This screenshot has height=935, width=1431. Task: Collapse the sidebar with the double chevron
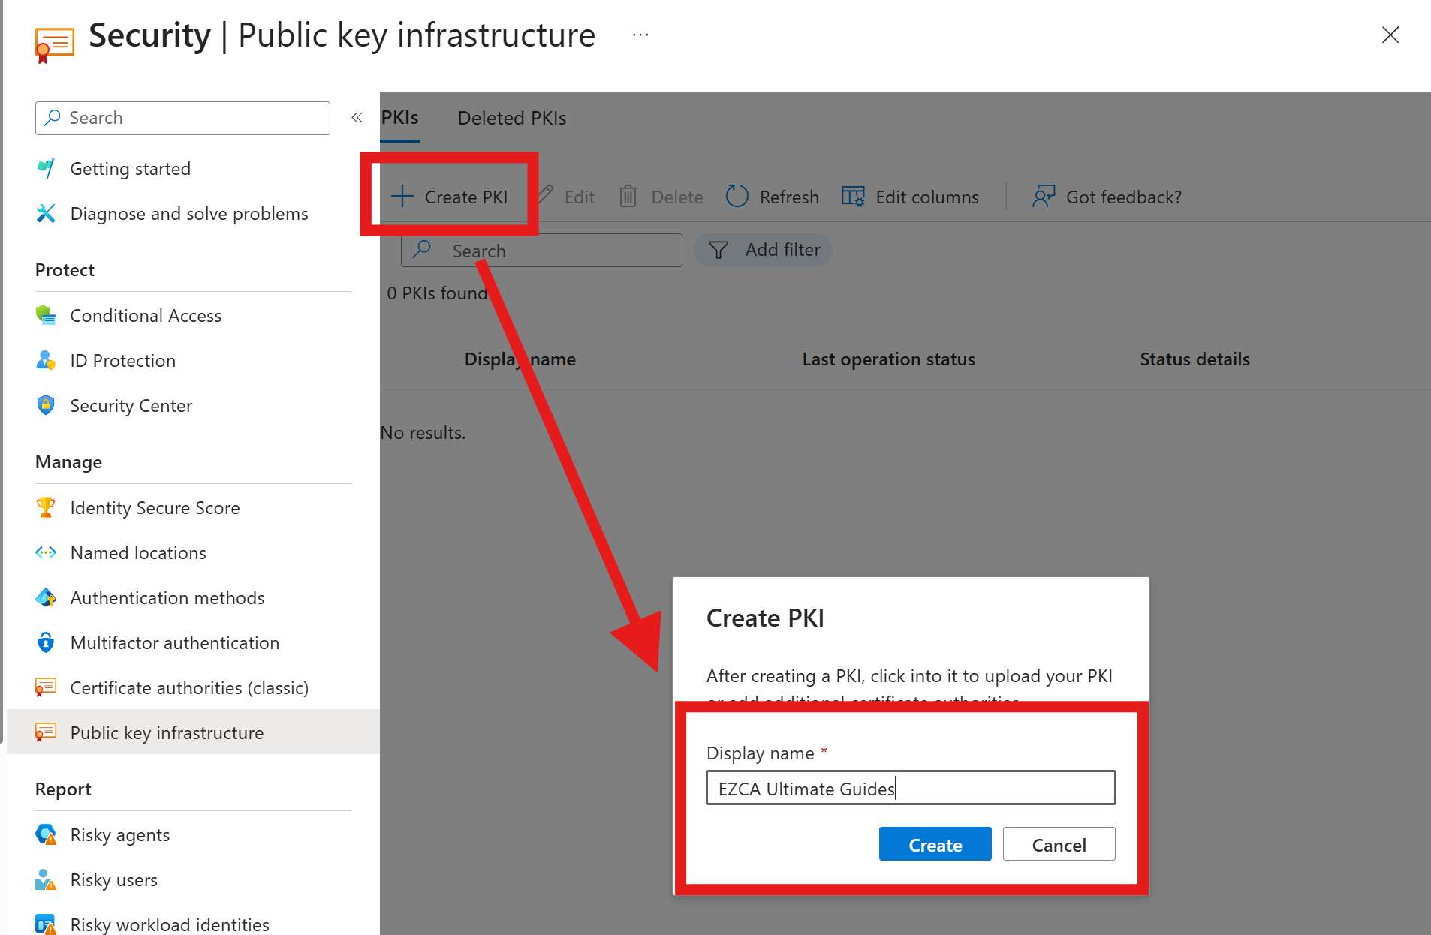click(x=357, y=118)
